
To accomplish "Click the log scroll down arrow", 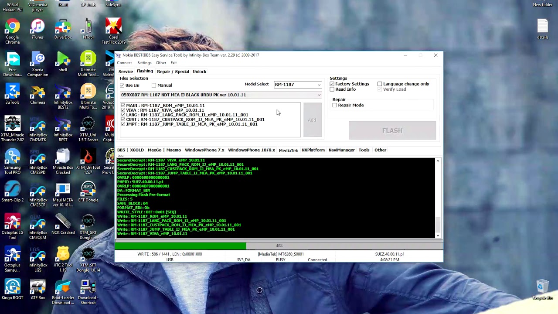I will pos(438,235).
